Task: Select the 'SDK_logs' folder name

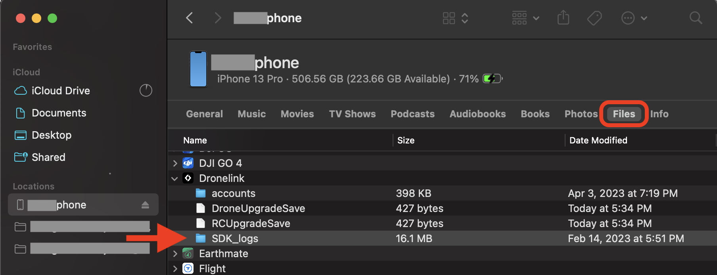Action: 235,239
